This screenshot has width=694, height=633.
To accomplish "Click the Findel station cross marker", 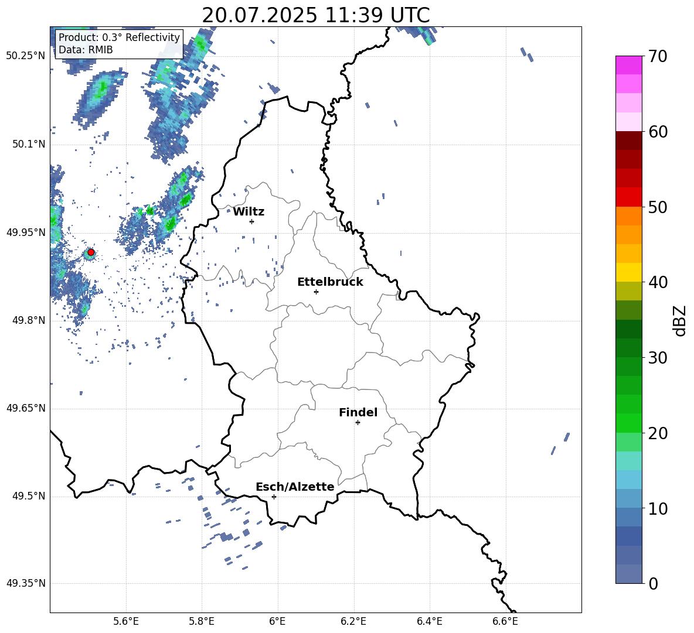I will 358,423.
